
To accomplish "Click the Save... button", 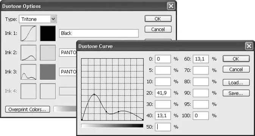I will 236,93.
